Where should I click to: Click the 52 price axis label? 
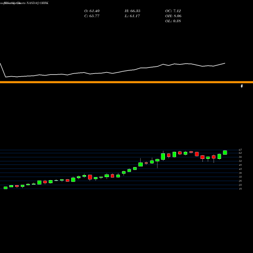click(240, 161)
